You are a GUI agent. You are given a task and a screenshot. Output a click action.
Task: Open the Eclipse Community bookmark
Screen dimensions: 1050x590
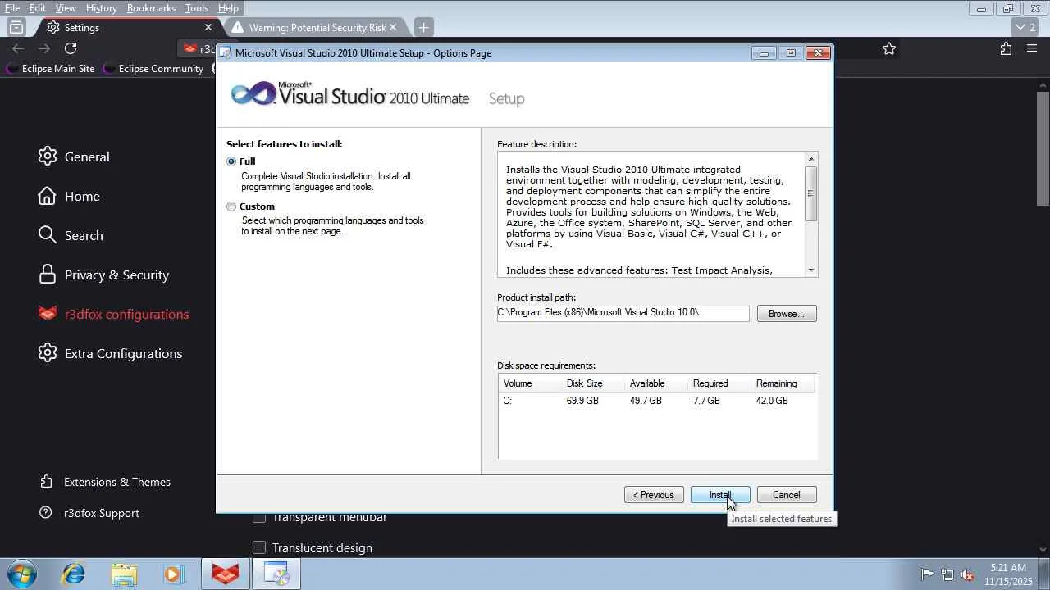coord(153,69)
